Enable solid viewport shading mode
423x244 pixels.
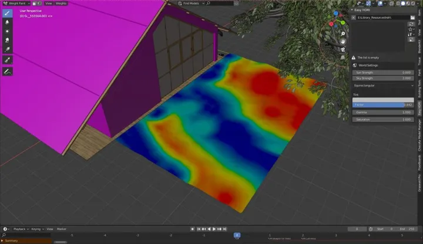click(x=403, y=4)
